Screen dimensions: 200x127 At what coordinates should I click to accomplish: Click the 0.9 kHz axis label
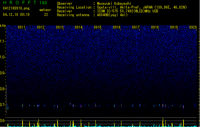click(3, 73)
